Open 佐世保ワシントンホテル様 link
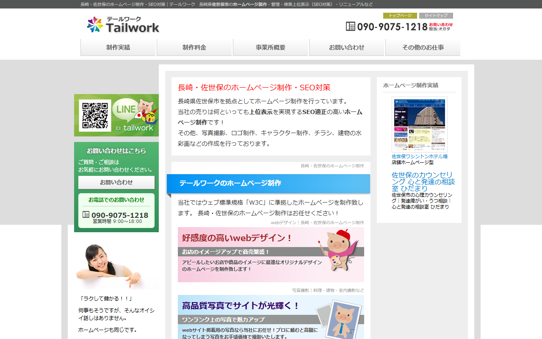Viewport: 542px width, 339px height. click(419, 156)
